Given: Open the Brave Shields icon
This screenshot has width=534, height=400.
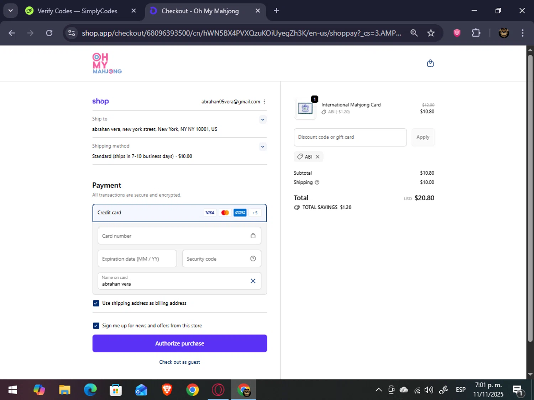Looking at the screenshot, I should pos(457,33).
